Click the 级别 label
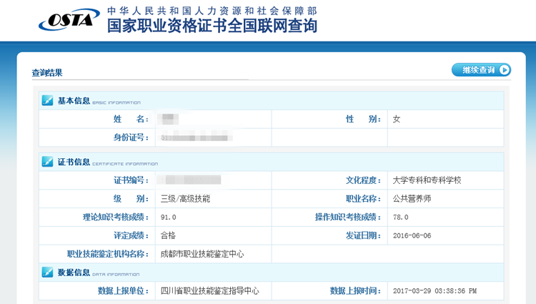The image size is (536, 304). [131, 199]
